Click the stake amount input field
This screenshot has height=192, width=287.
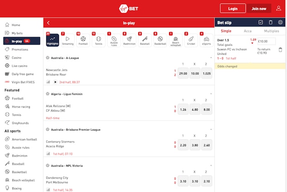click(x=266, y=41)
